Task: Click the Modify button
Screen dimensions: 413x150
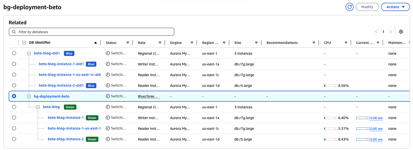Action: pyautogui.click(x=367, y=7)
